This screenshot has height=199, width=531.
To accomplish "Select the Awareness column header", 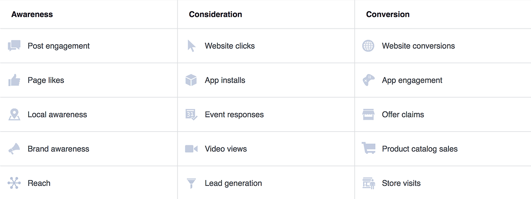I will (x=32, y=14).
